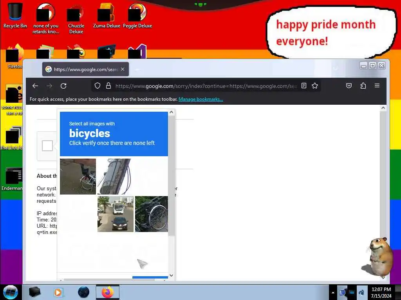Click the captcha frame scroll-up arrow
The width and height of the screenshot is (401, 300).
click(x=172, y=112)
